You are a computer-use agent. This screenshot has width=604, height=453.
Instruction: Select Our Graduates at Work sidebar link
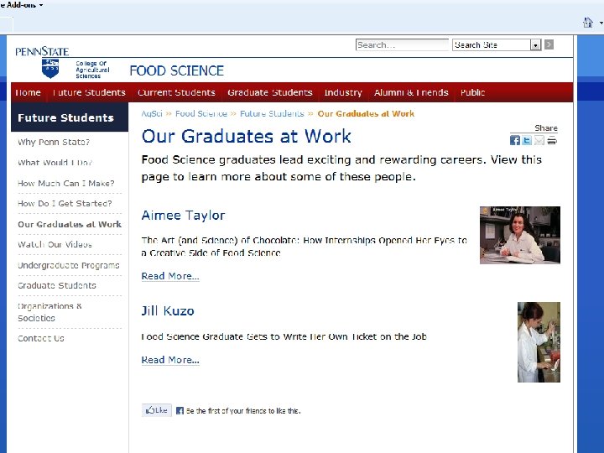70,224
